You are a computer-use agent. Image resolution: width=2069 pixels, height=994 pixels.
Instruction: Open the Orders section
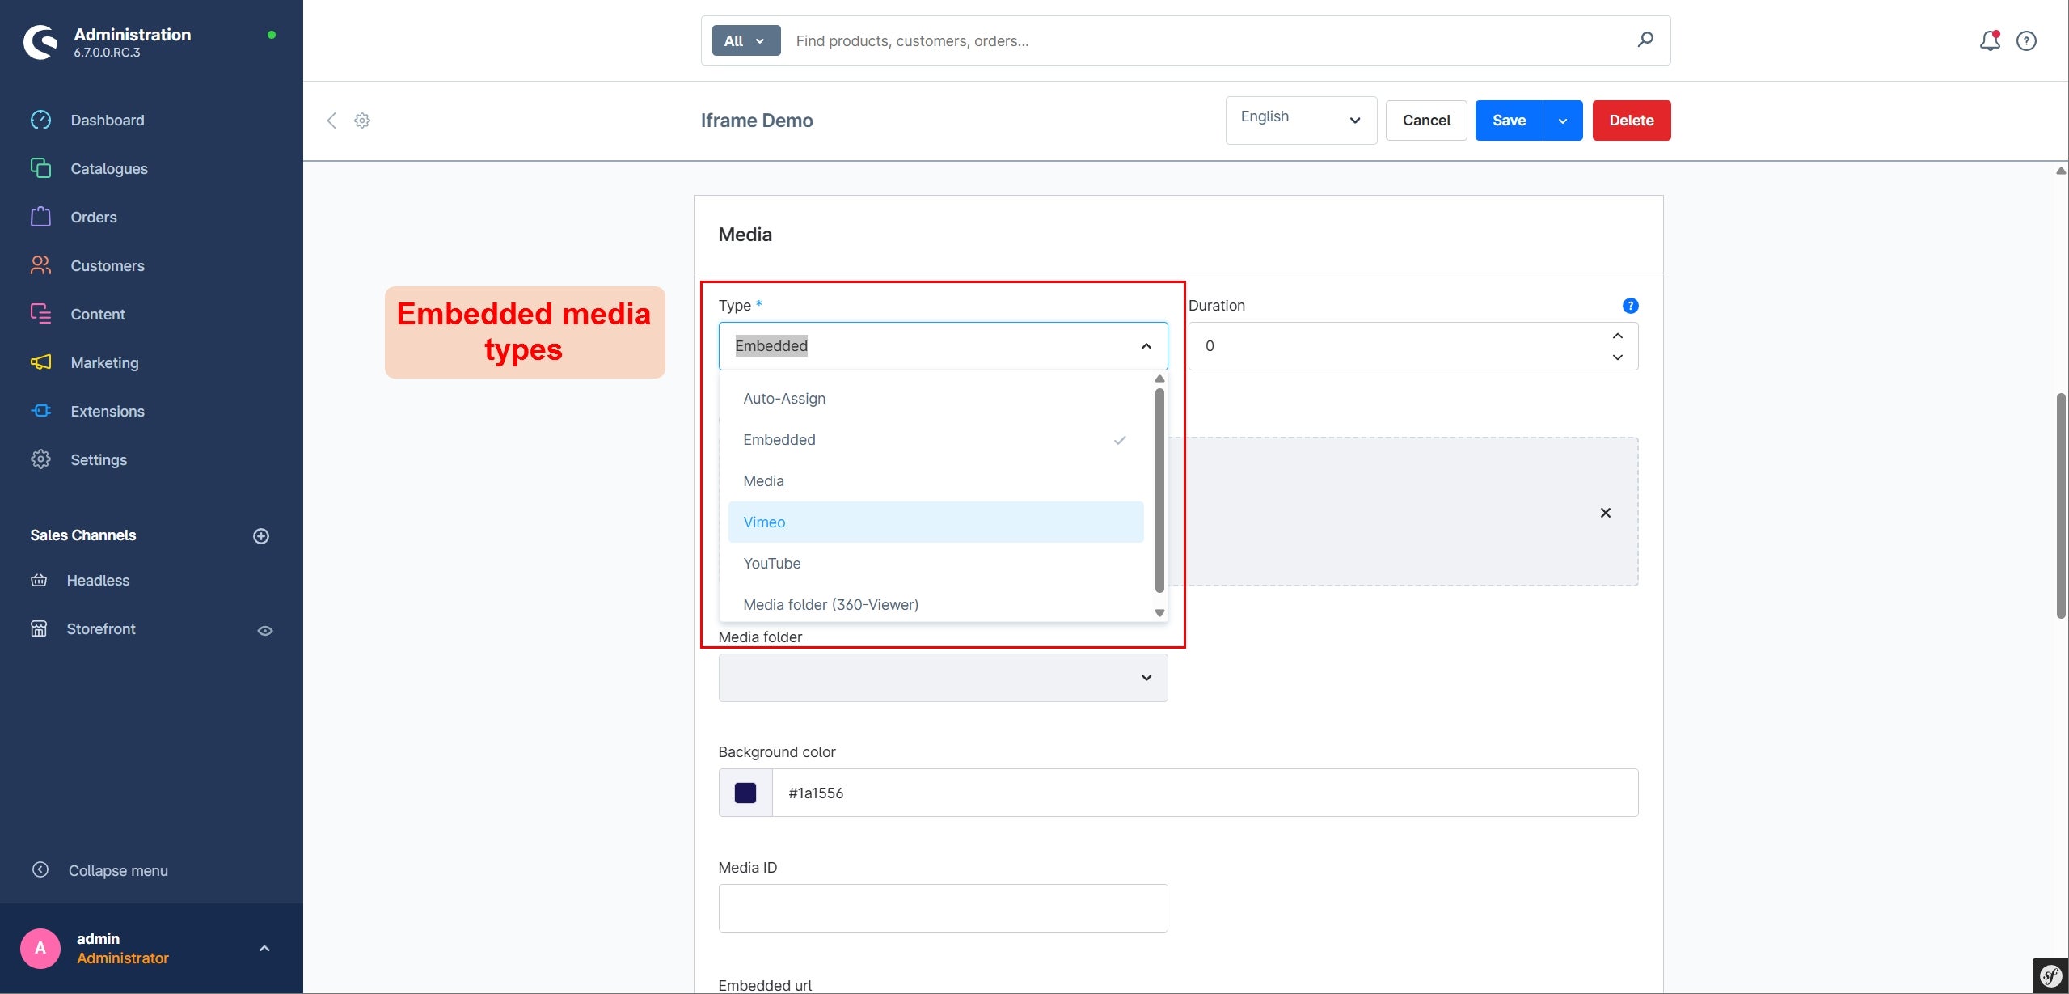(94, 217)
